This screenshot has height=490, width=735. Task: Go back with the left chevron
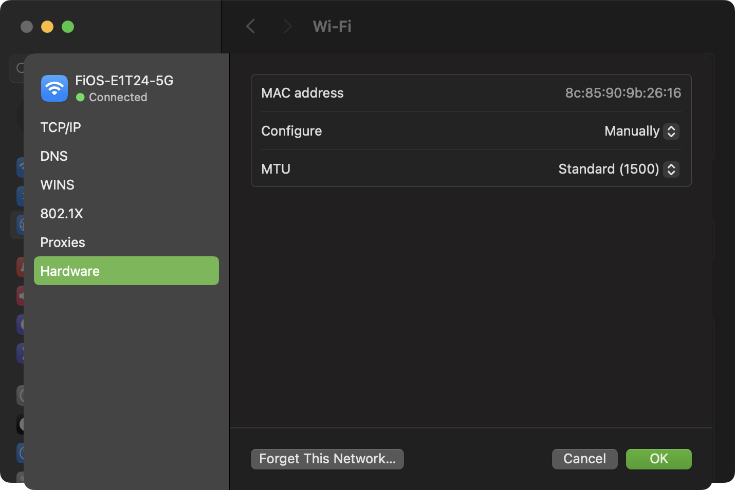pyautogui.click(x=251, y=26)
